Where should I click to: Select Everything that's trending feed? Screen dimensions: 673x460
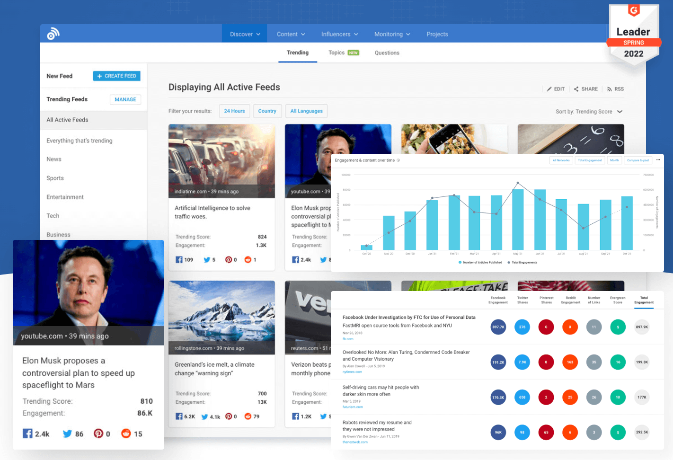coord(80,141)
